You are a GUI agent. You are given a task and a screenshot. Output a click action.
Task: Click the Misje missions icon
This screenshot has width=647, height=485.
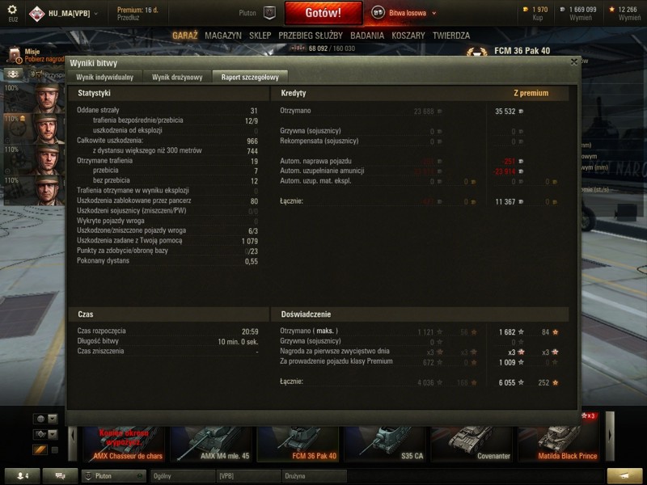pos(15,55)
